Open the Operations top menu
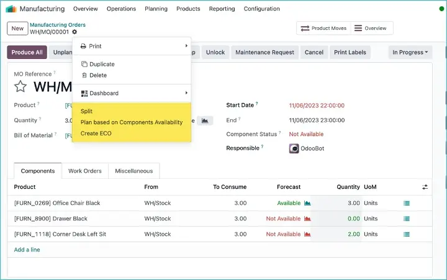Screen dimensions: 447x280 click(x=121, y=9)
